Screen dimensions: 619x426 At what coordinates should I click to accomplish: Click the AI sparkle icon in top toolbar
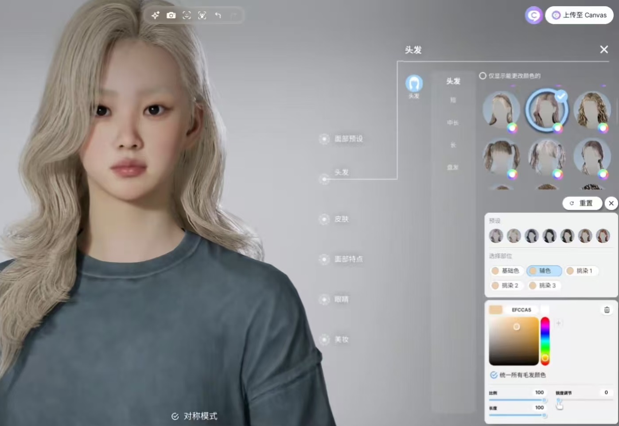click(x=155, y=16)
